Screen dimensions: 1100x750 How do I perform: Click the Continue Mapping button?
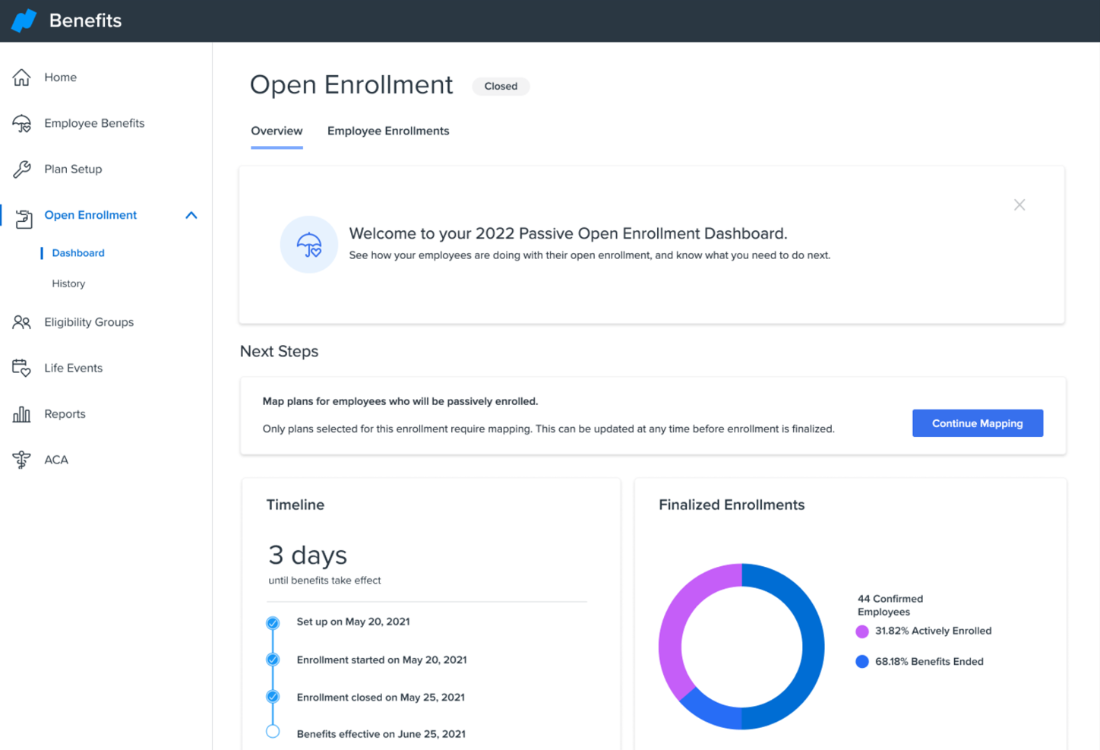(x=977, y=423)
